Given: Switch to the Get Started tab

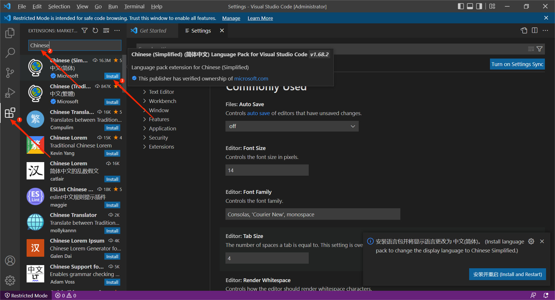Looking at the screenshot, I should click(x=153, y=30).
